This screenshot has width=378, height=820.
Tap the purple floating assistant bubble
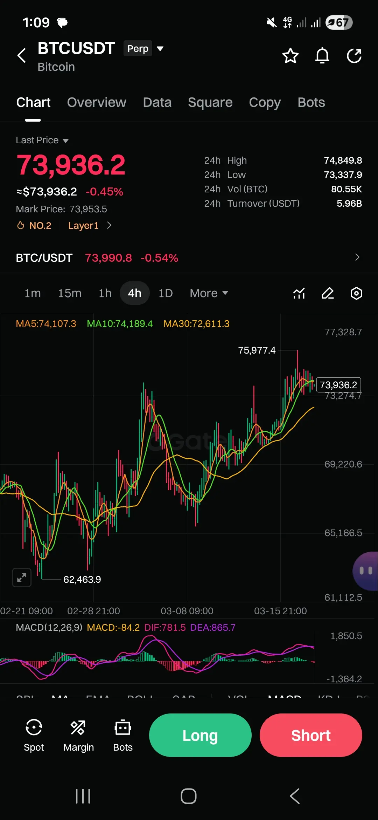[x=366, y=571]
